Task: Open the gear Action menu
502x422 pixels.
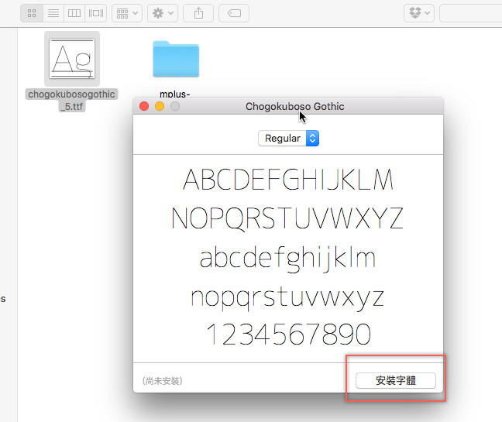Action: (x=163, y=13)
